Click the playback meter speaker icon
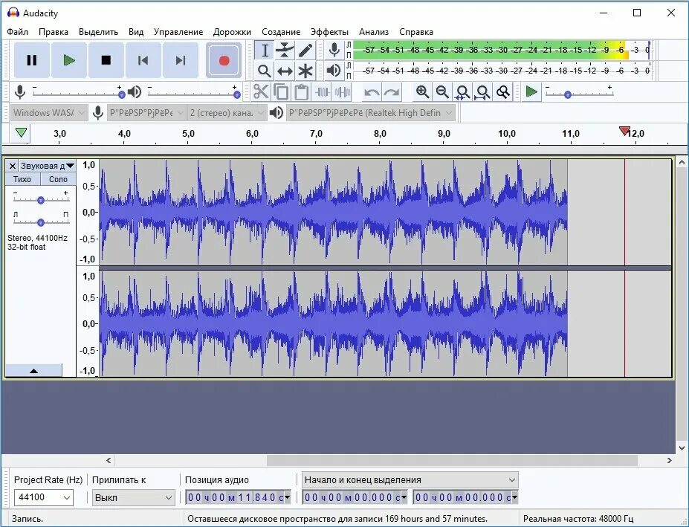Screen dimensions: 689x527 click(x=334, y=71)
